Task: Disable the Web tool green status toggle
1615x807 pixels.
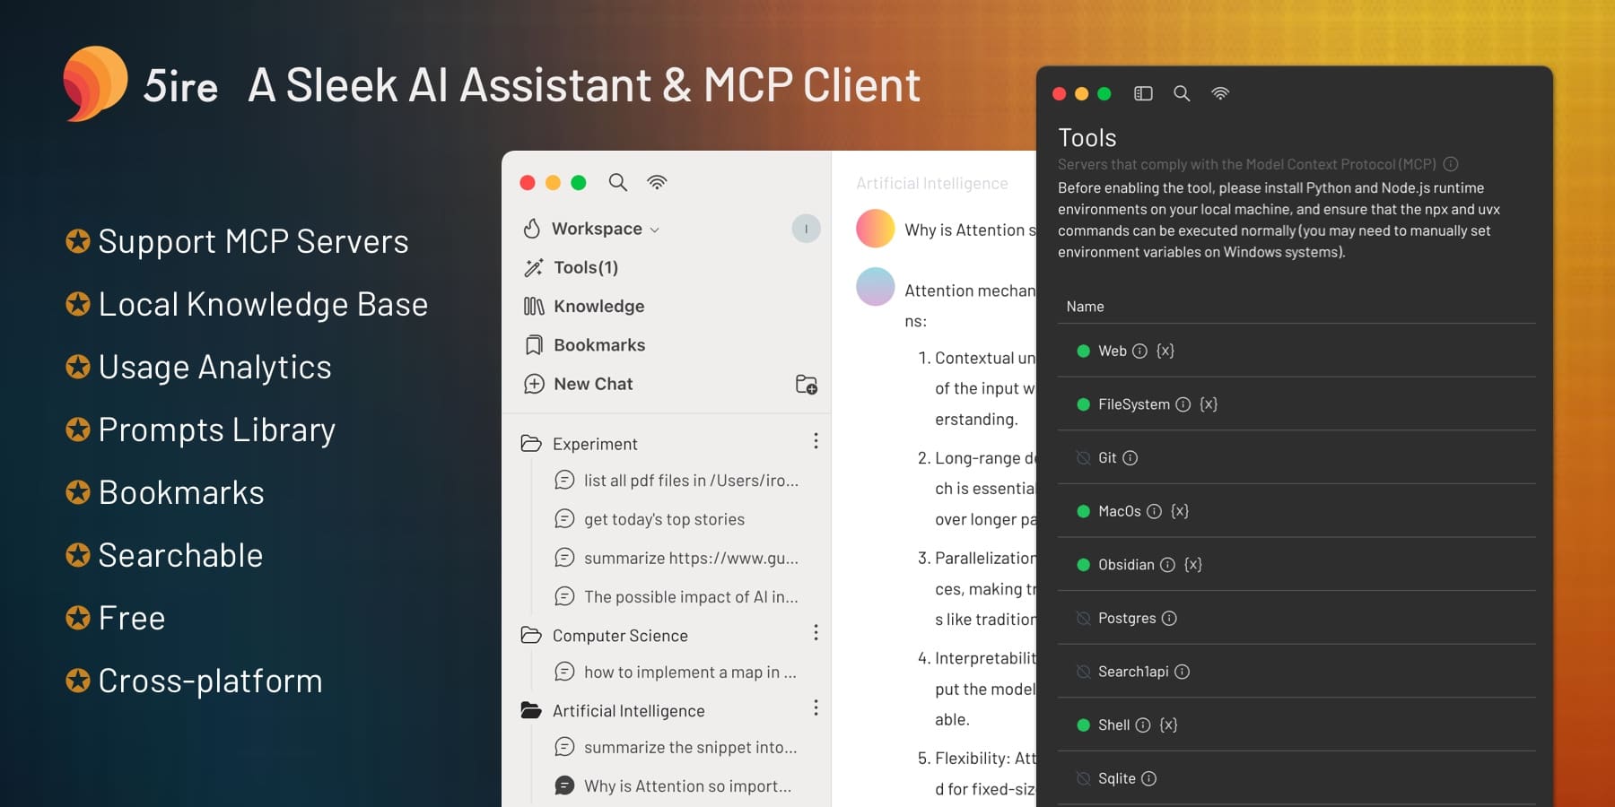Action: [x=1083, y=351]
